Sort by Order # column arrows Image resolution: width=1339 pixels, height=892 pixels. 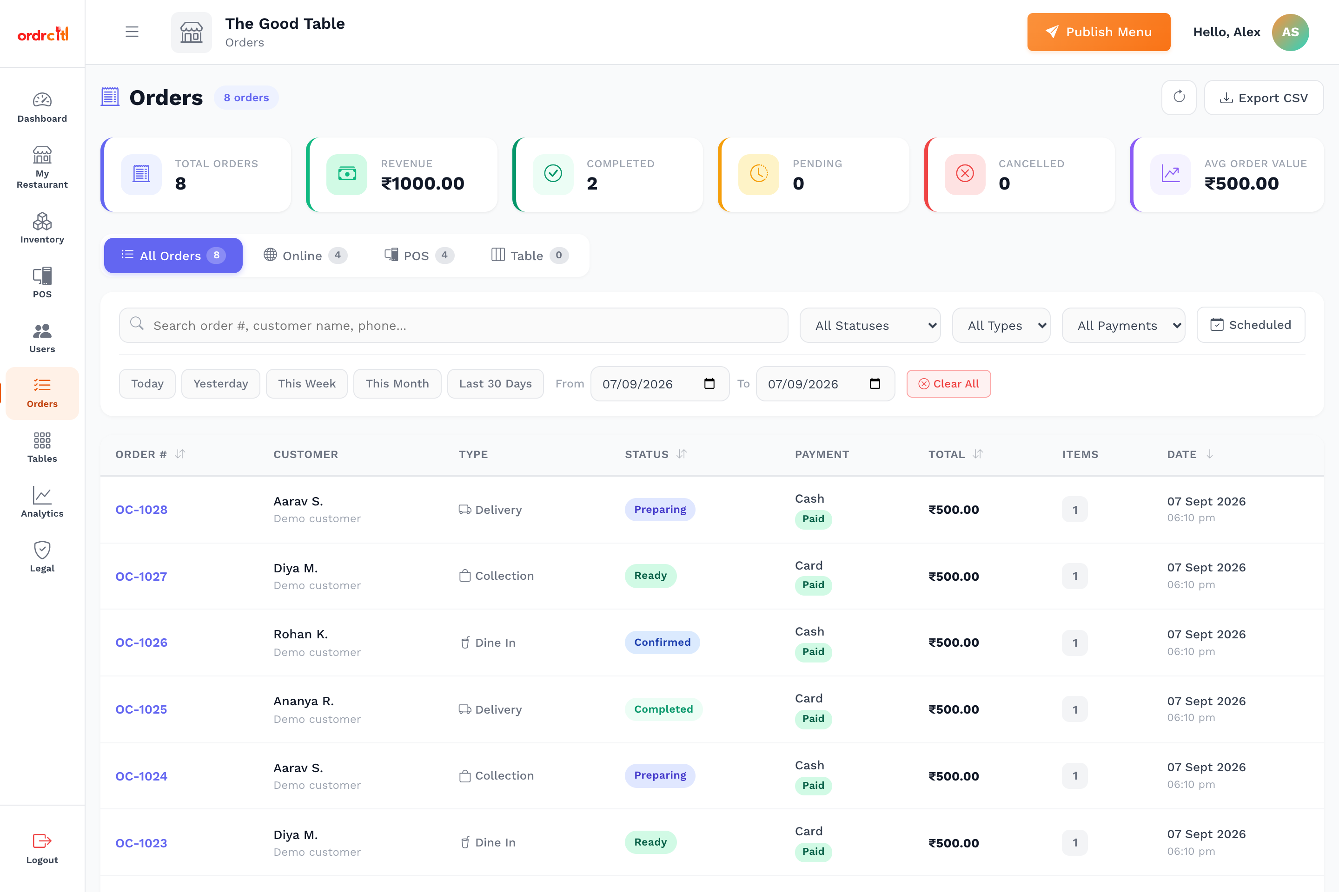click(x=180, y=454)
